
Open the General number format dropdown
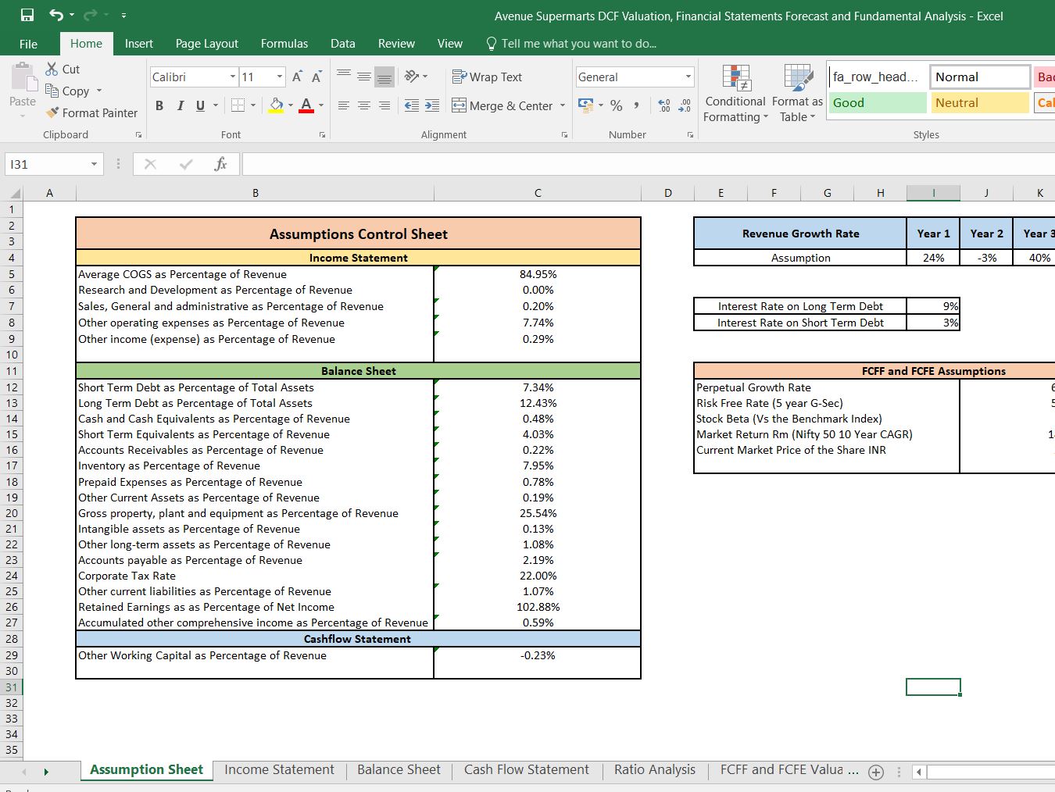pyautogui.click(x=688, y=77)
